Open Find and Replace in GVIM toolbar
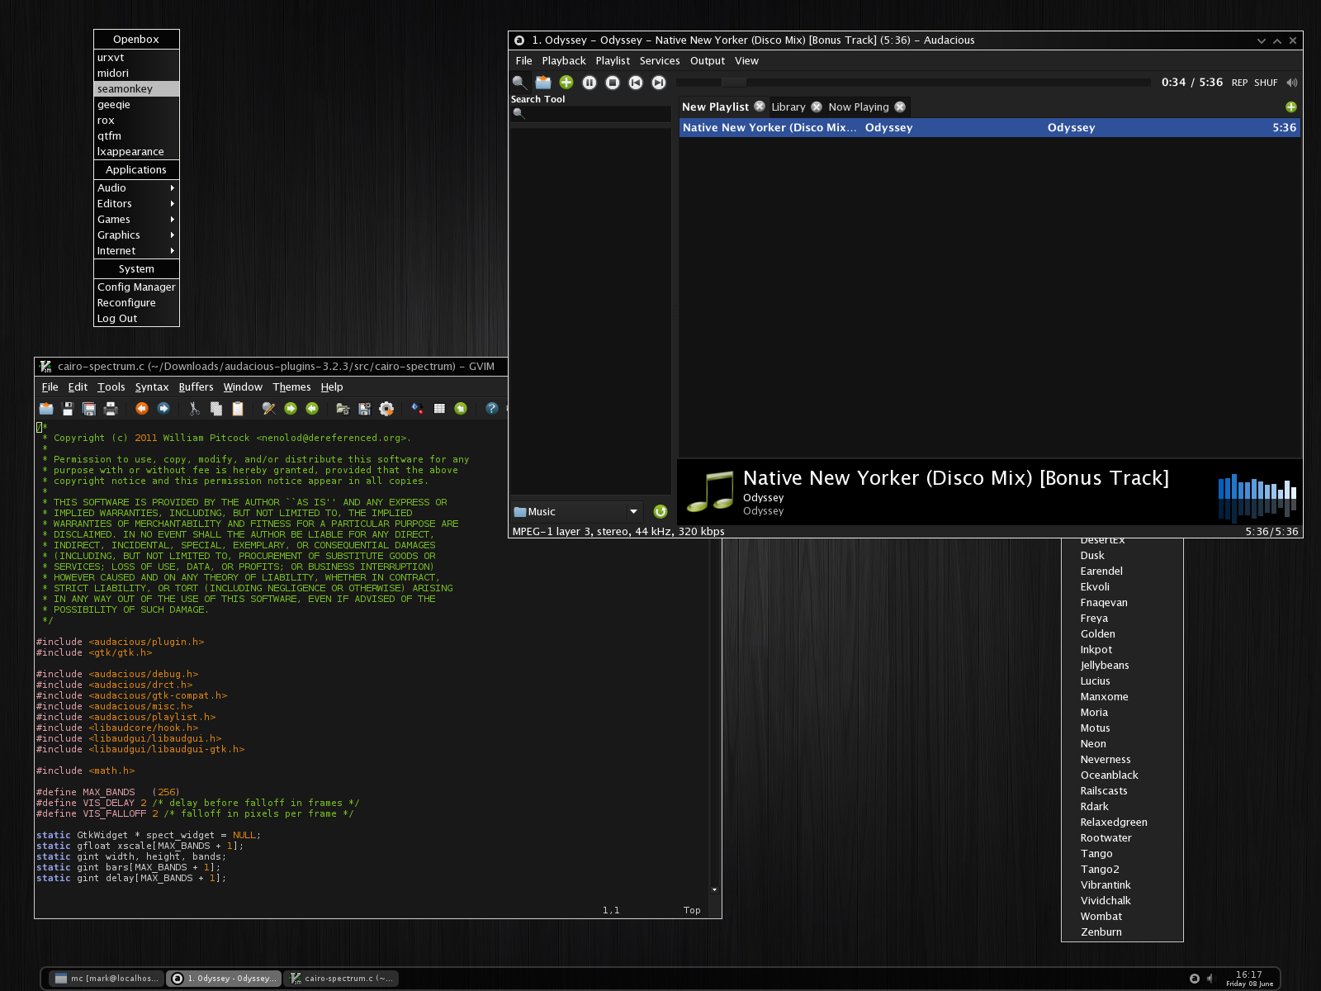The image size is (1321, 991). (269, 408)
